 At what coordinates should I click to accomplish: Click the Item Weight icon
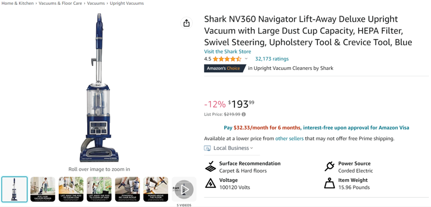click(329, 183)
